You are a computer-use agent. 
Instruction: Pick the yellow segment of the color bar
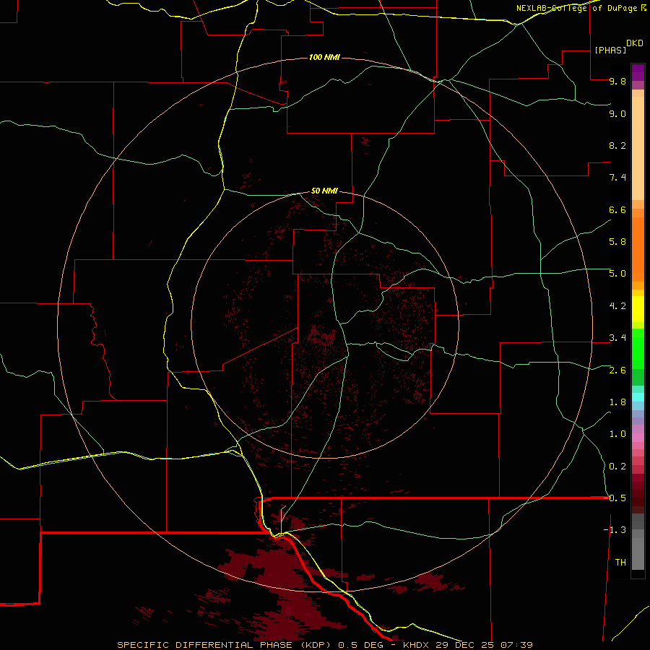[x=638, y=309]
